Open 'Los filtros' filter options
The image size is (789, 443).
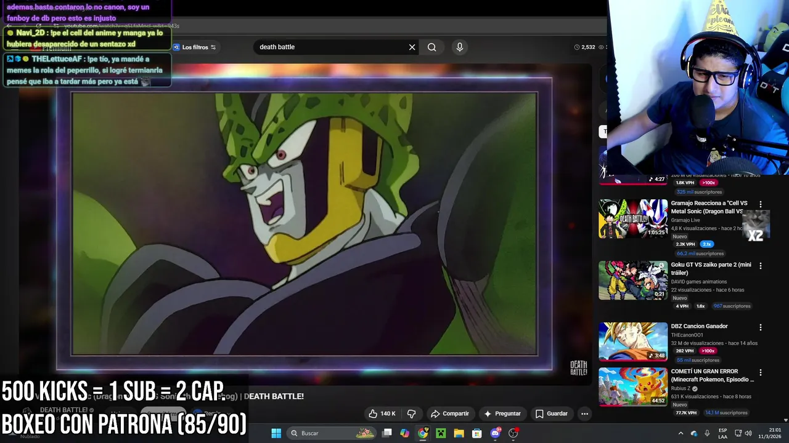point(195,47)
